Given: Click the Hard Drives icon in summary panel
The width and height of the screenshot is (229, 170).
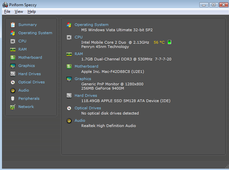Looking at the screenshot, I should click(x=69, y=96).
